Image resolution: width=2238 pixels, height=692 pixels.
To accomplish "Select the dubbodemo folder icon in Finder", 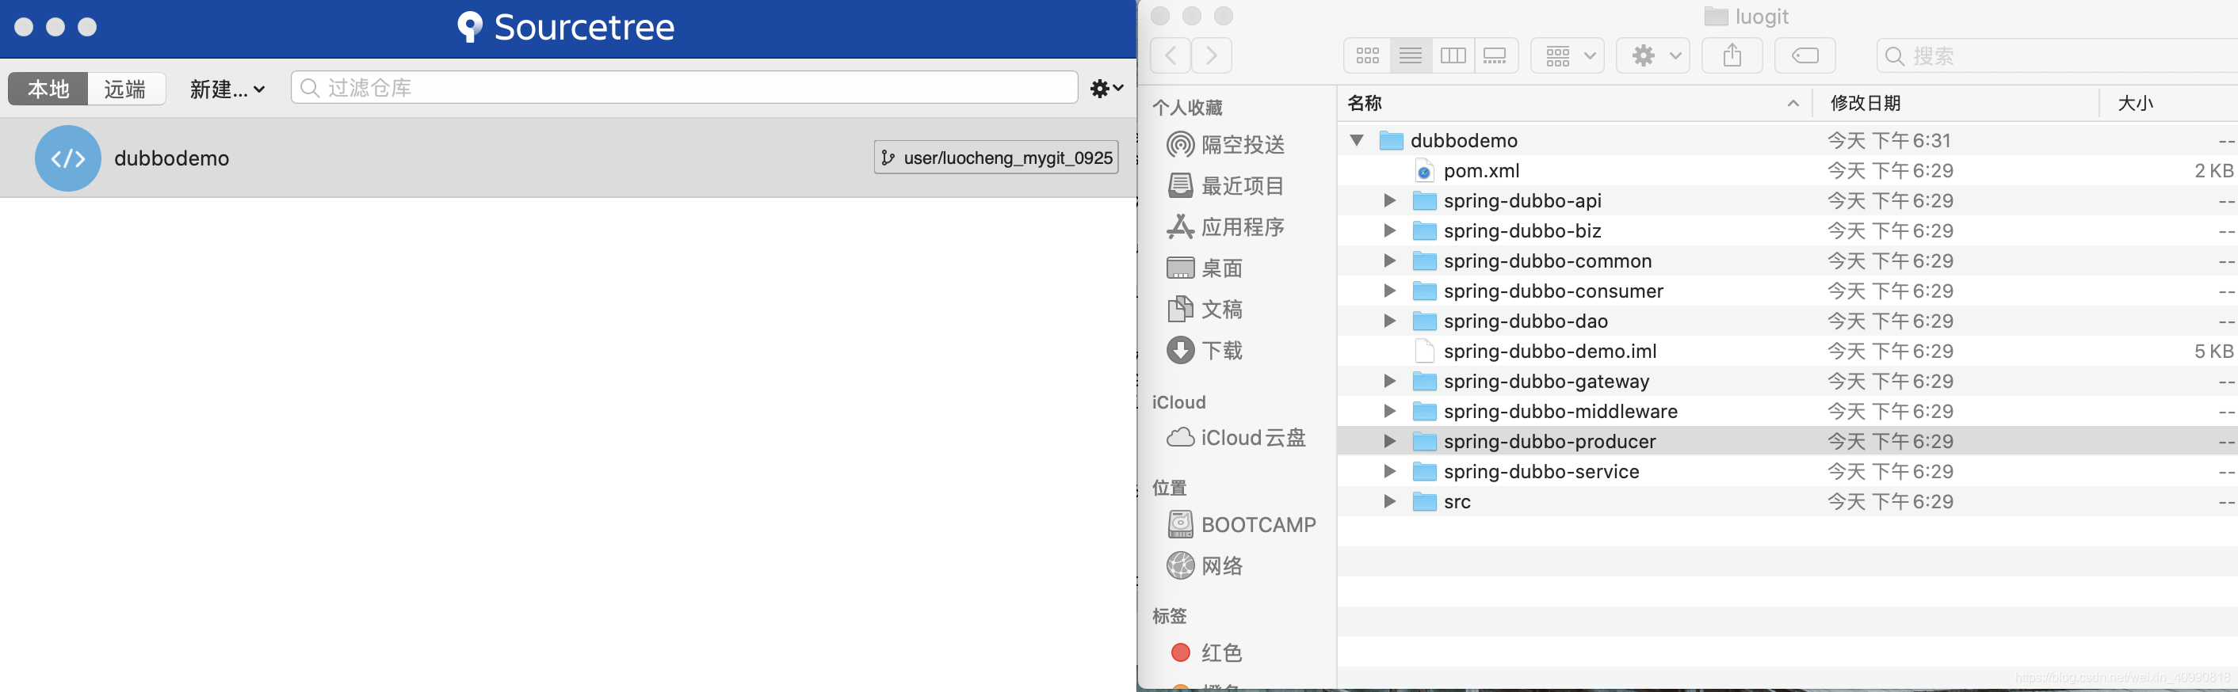I will click(x=1392, y=140).
